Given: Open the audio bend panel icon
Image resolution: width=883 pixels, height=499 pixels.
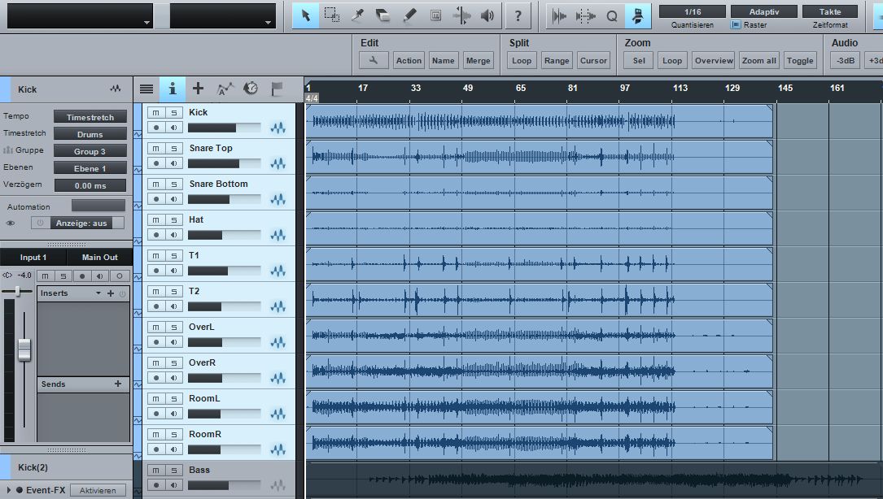Looking at the screenshot, I should (559, 15).
